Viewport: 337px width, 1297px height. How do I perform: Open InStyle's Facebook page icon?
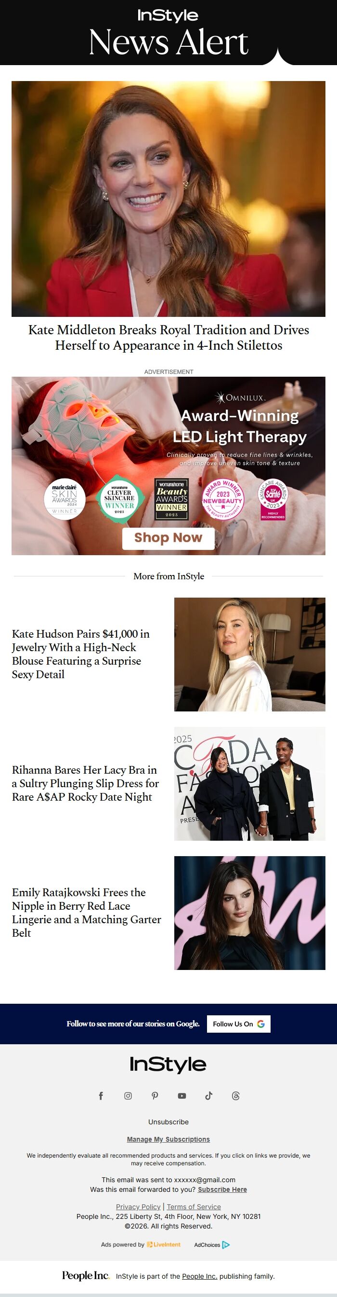101,1095
